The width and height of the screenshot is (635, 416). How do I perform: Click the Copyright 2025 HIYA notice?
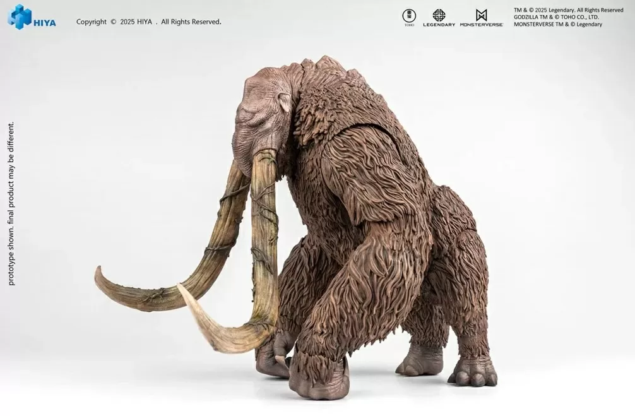coord(148,21)
